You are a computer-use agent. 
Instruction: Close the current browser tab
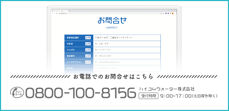tap(67, 11)
